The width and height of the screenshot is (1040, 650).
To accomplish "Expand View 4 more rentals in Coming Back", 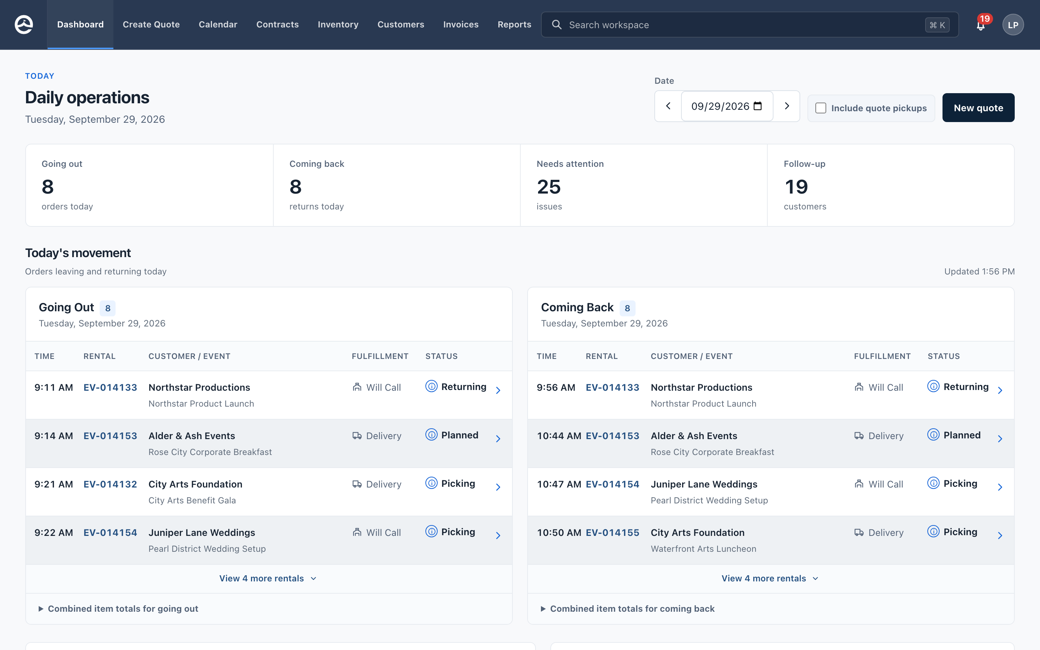I will click(x=770, y=578).
